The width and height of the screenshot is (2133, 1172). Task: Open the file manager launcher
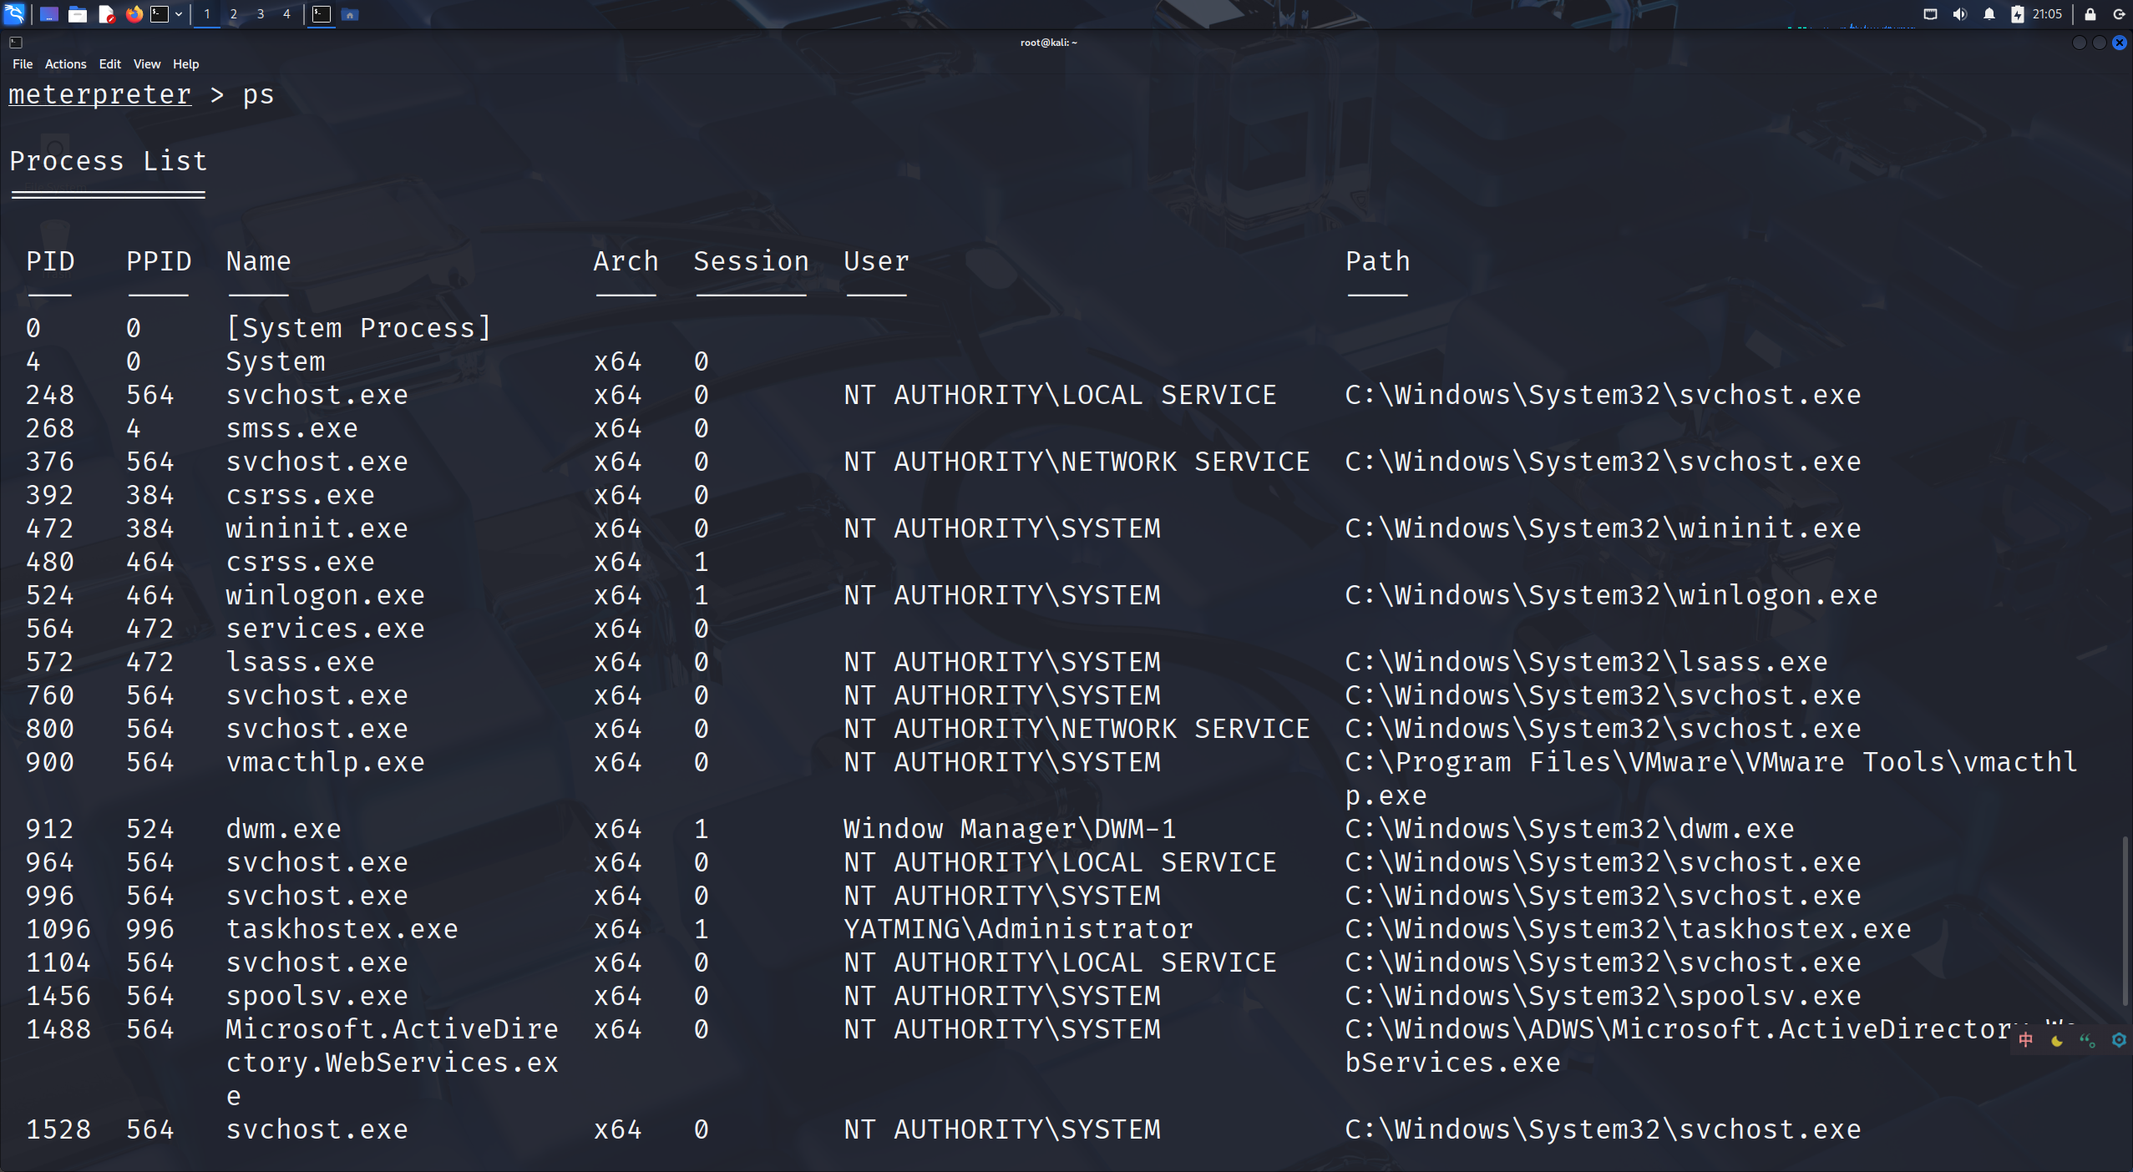[78, 13]
